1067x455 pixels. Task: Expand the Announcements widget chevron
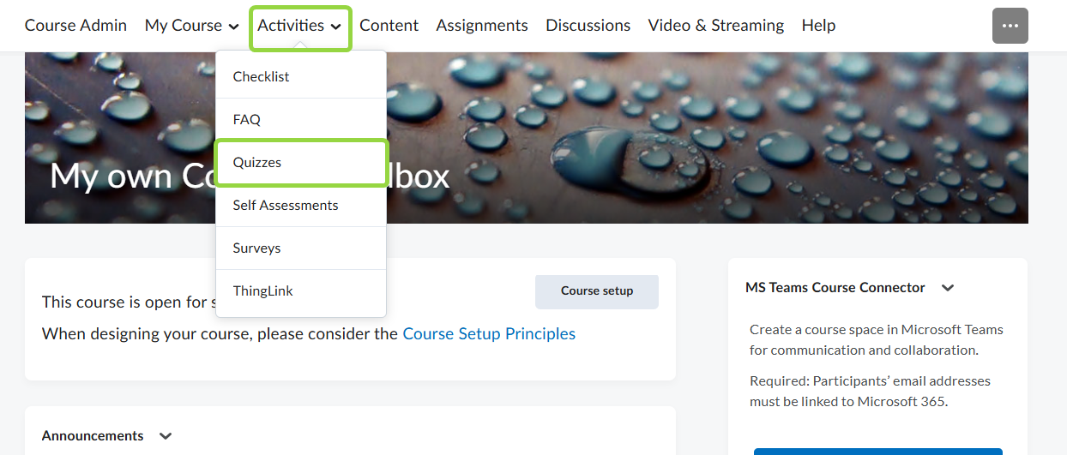point(166,436)
